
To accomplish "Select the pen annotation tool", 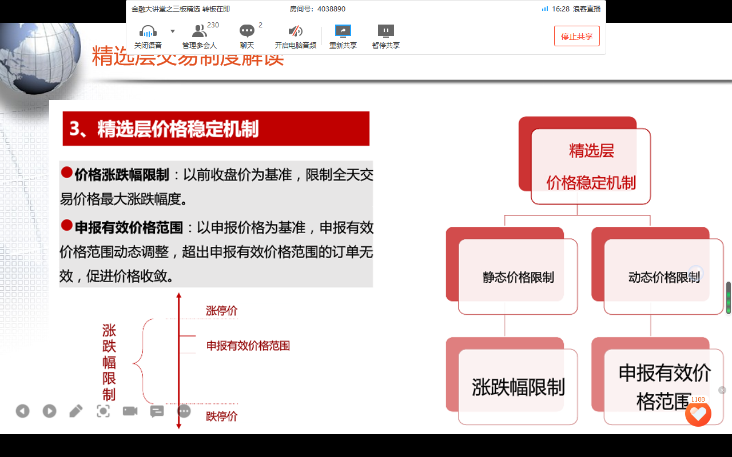I will point(75,411).
